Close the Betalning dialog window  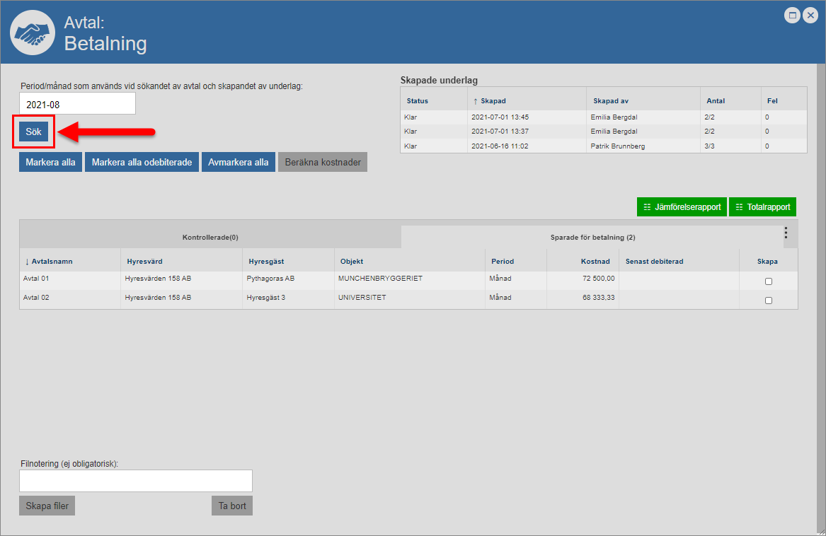[x=810, y=15]
